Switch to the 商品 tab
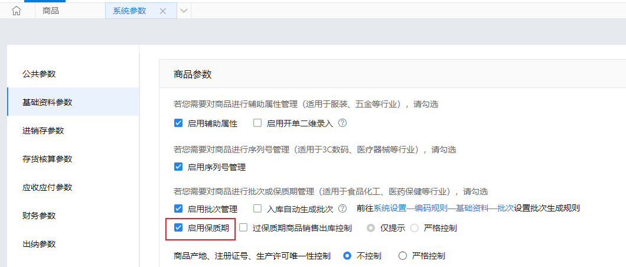This screenshot has width=626, height=267. 51,11
